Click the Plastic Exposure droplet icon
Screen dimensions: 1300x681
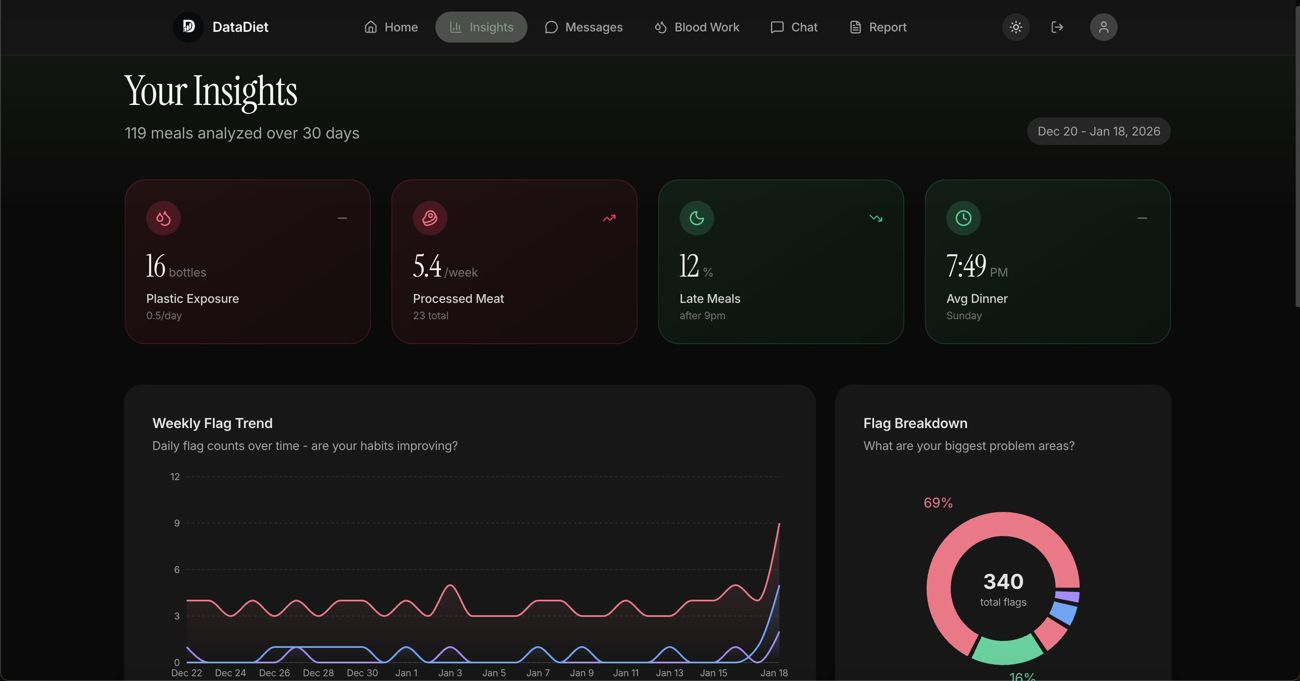pyautogui.click(x=163, y=218)
